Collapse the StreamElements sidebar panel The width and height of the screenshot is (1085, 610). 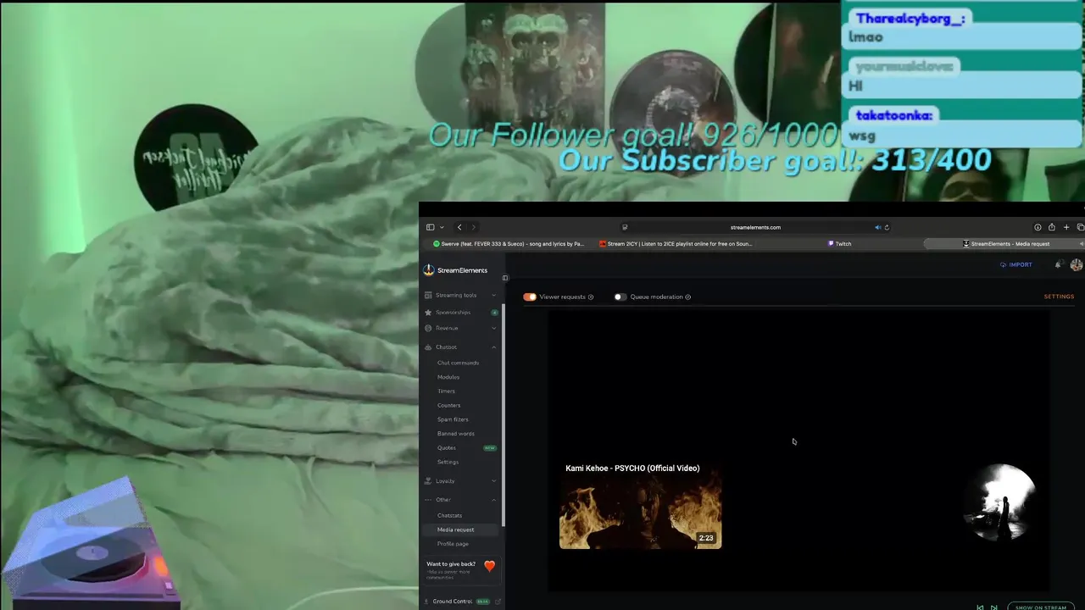[x=505, y=278]
